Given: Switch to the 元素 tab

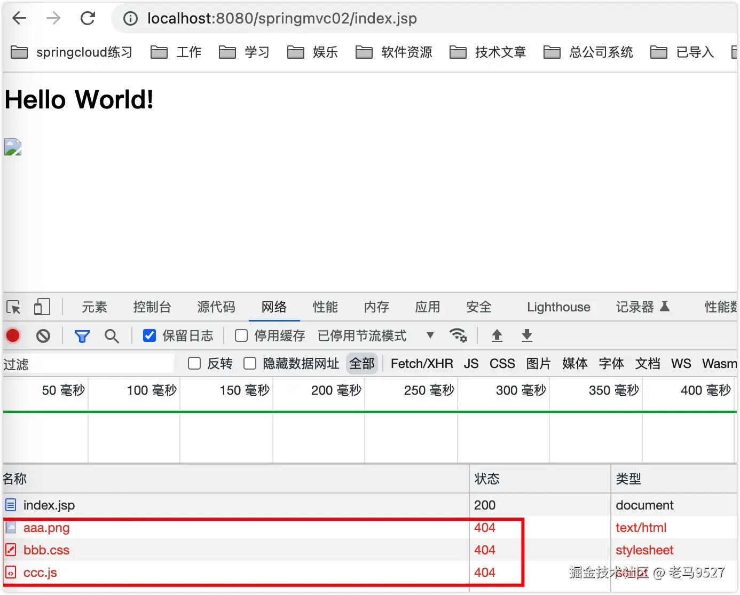Looking at the screenshot, I should click(95, 307).
